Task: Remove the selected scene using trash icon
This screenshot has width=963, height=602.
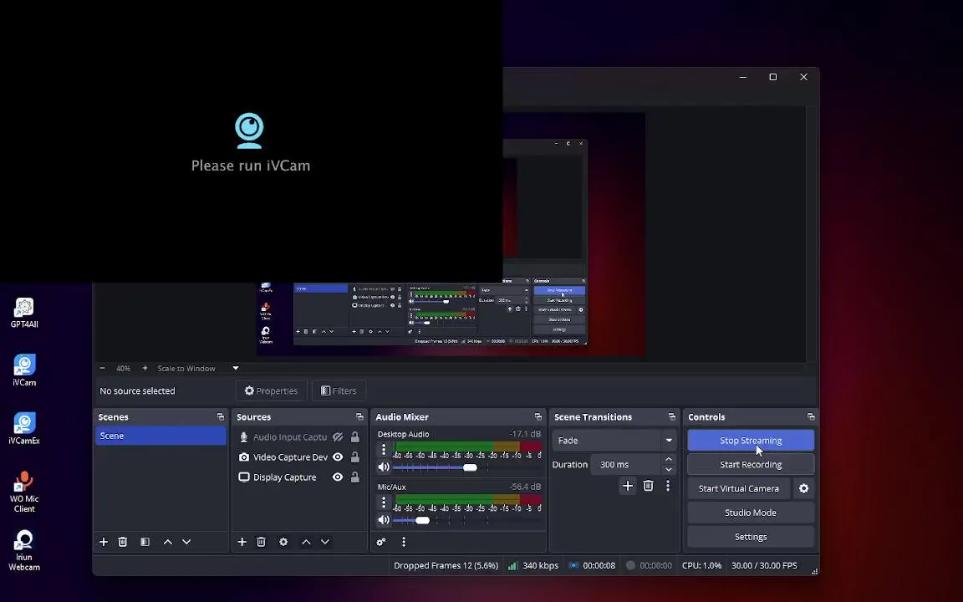Action: point(123,542)
